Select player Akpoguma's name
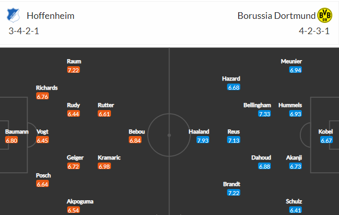This screenshot has height=215, width=339. tap(80, 201)
